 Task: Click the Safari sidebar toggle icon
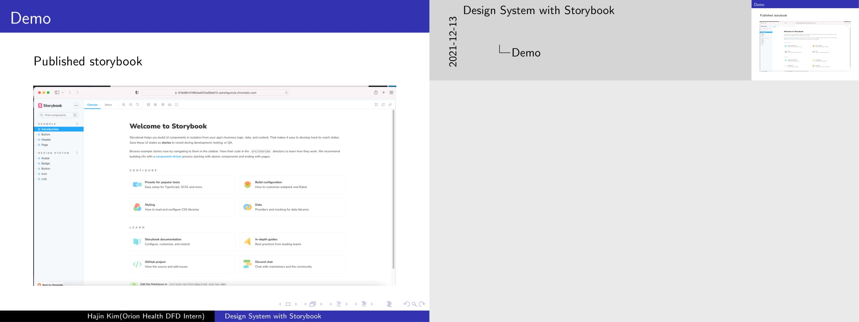(57, 92)
